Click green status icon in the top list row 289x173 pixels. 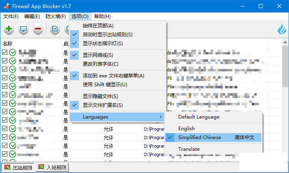coord(13,52)
